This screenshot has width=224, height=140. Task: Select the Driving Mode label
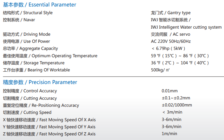click(x=27, y=34)
